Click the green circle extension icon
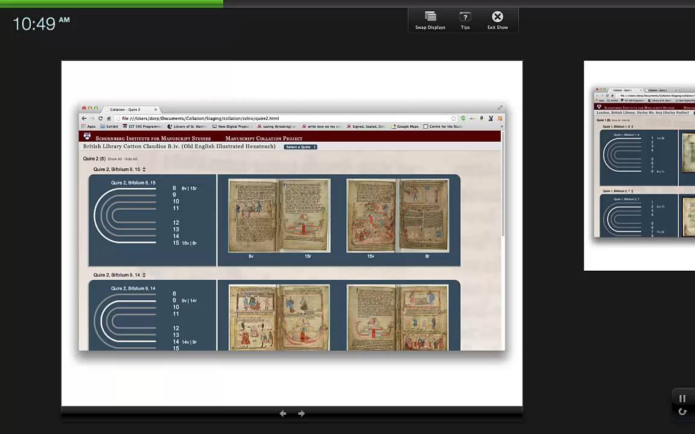695x434 pixels. click(463, 118)
